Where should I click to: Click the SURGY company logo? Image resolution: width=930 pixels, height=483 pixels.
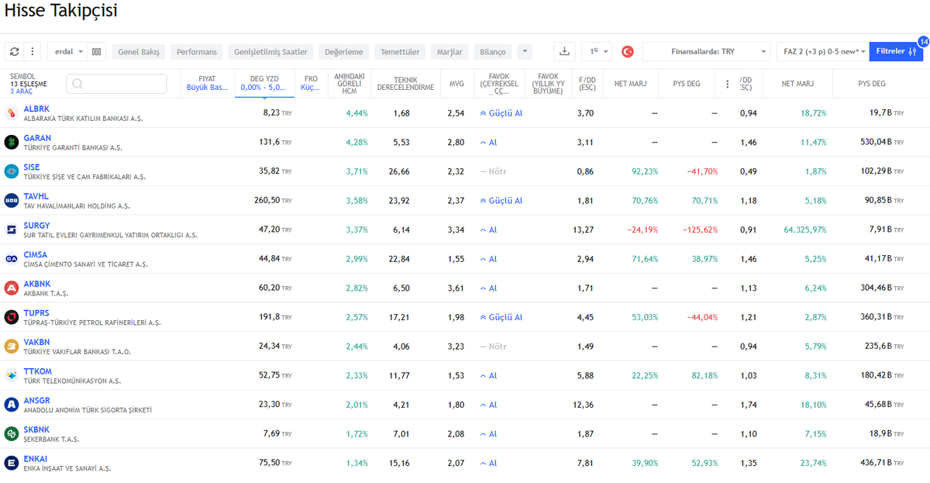click(x=12, y=229)
